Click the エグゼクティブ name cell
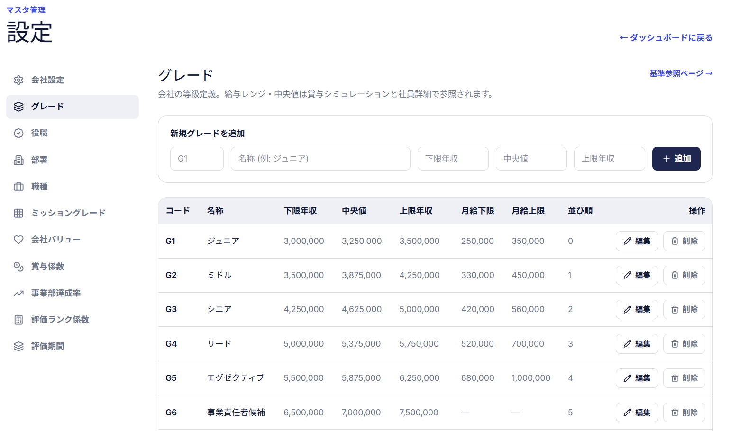The width and height of the screenshot is (730, 431). tap(236, 378)
